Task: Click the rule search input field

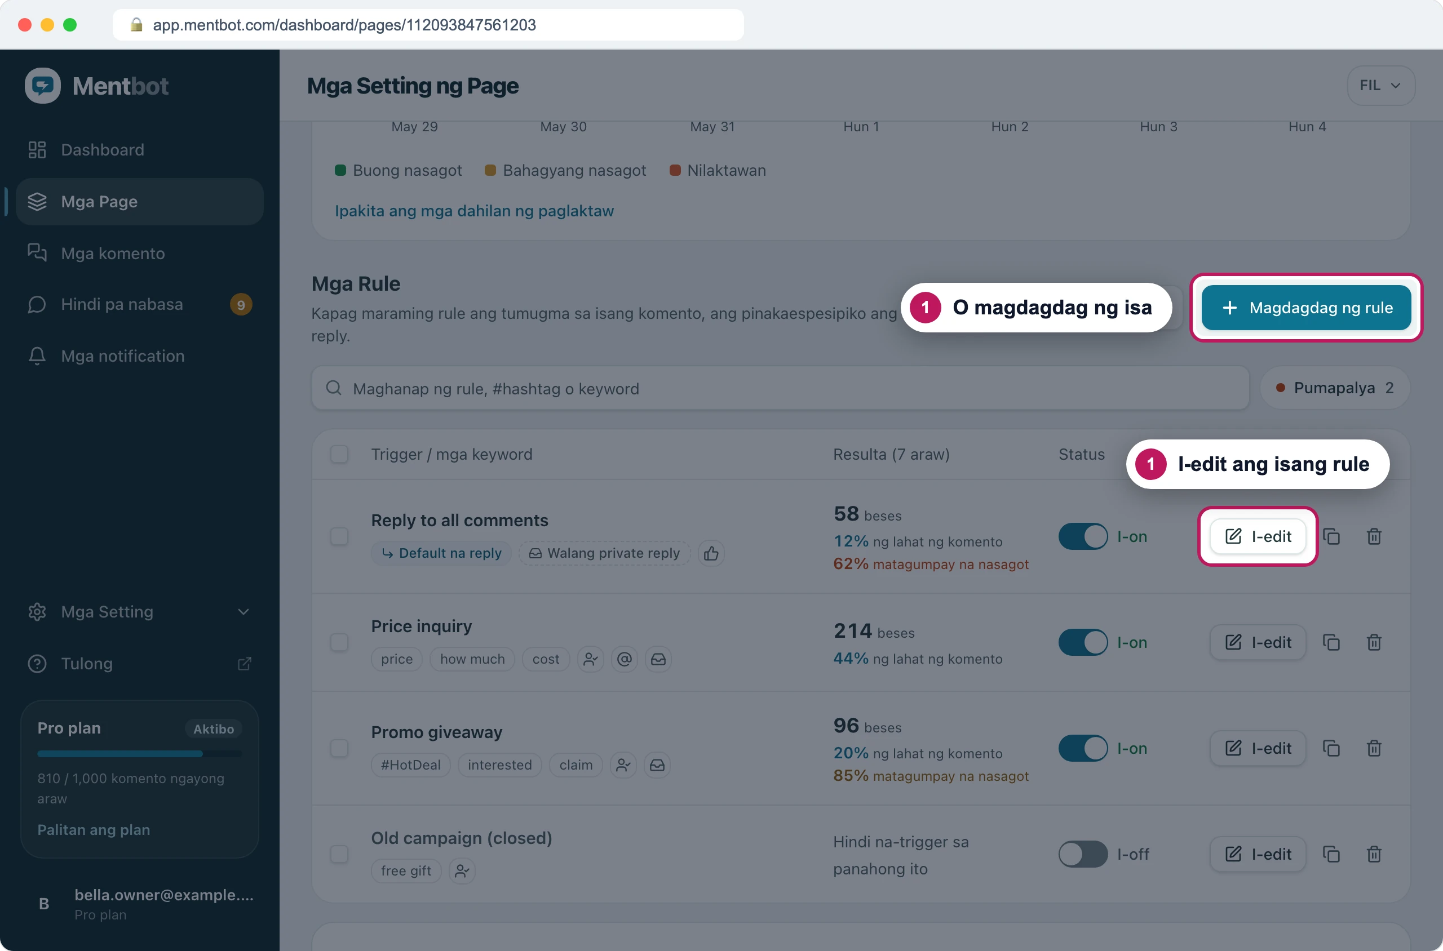Action: 780,389
